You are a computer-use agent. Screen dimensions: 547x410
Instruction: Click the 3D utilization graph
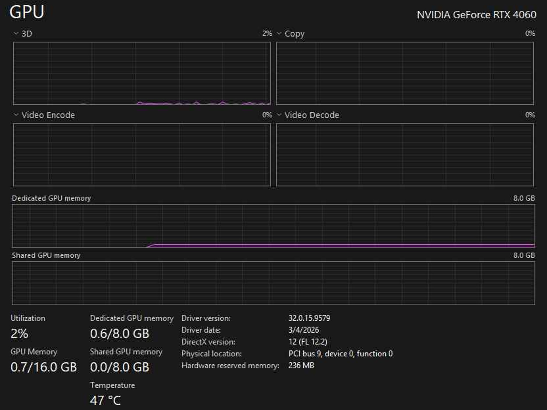pyautogui.click(x=142, y=73)
